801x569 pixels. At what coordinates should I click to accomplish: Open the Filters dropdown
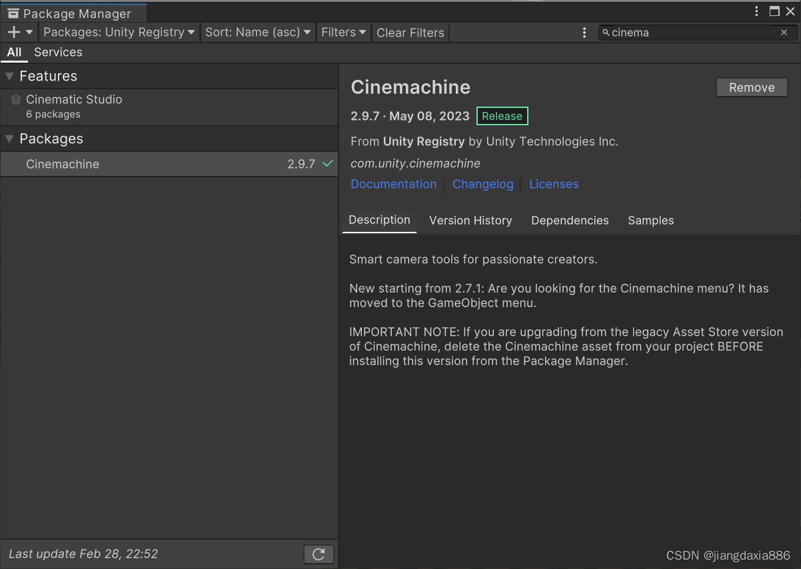343,32
